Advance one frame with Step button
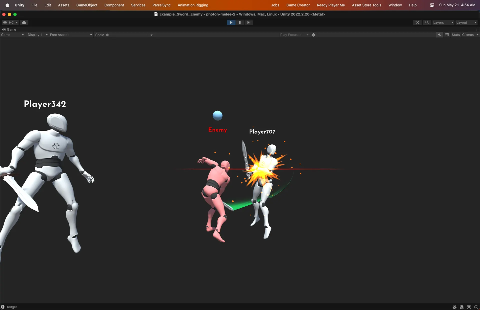The height and width of the screenshot is (310, 480). [249, 22]
